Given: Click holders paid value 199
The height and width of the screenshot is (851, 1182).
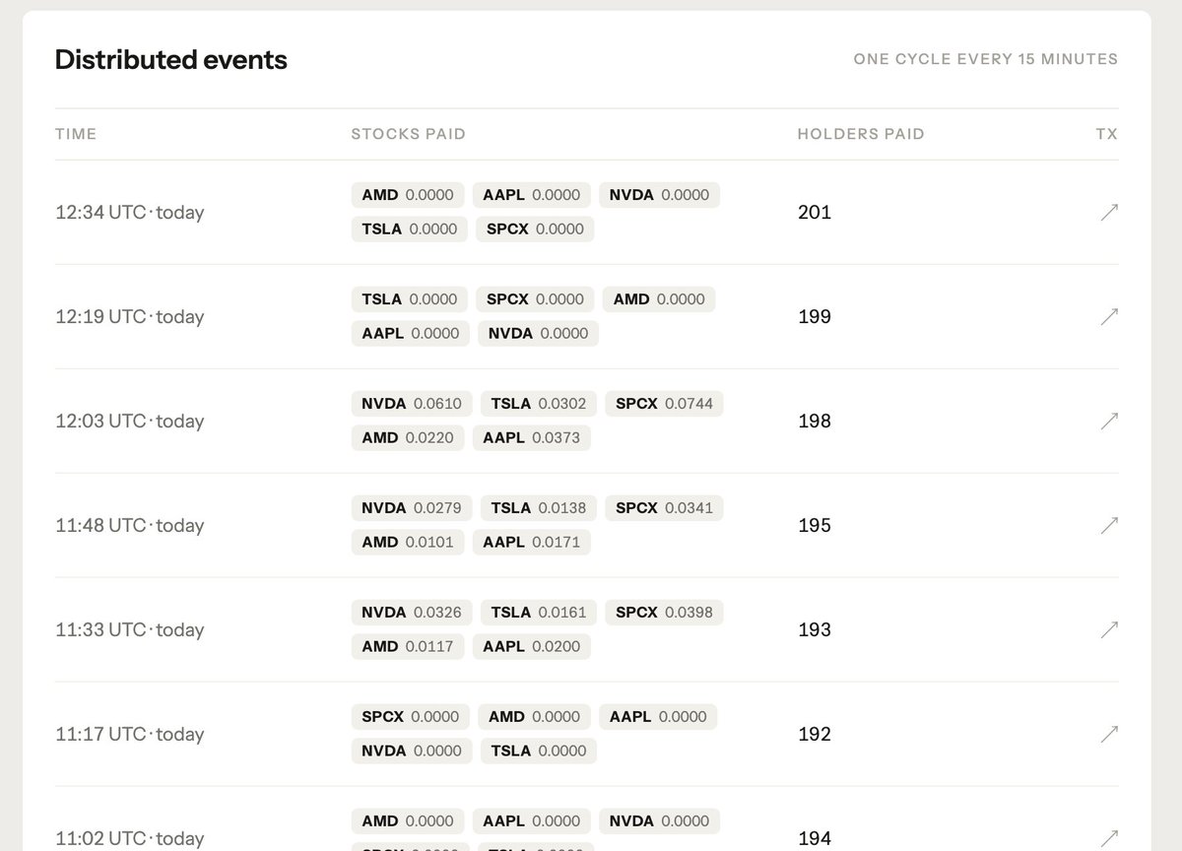Looking at the screenshot, I should pyautogui.click(x=815, y=316).
